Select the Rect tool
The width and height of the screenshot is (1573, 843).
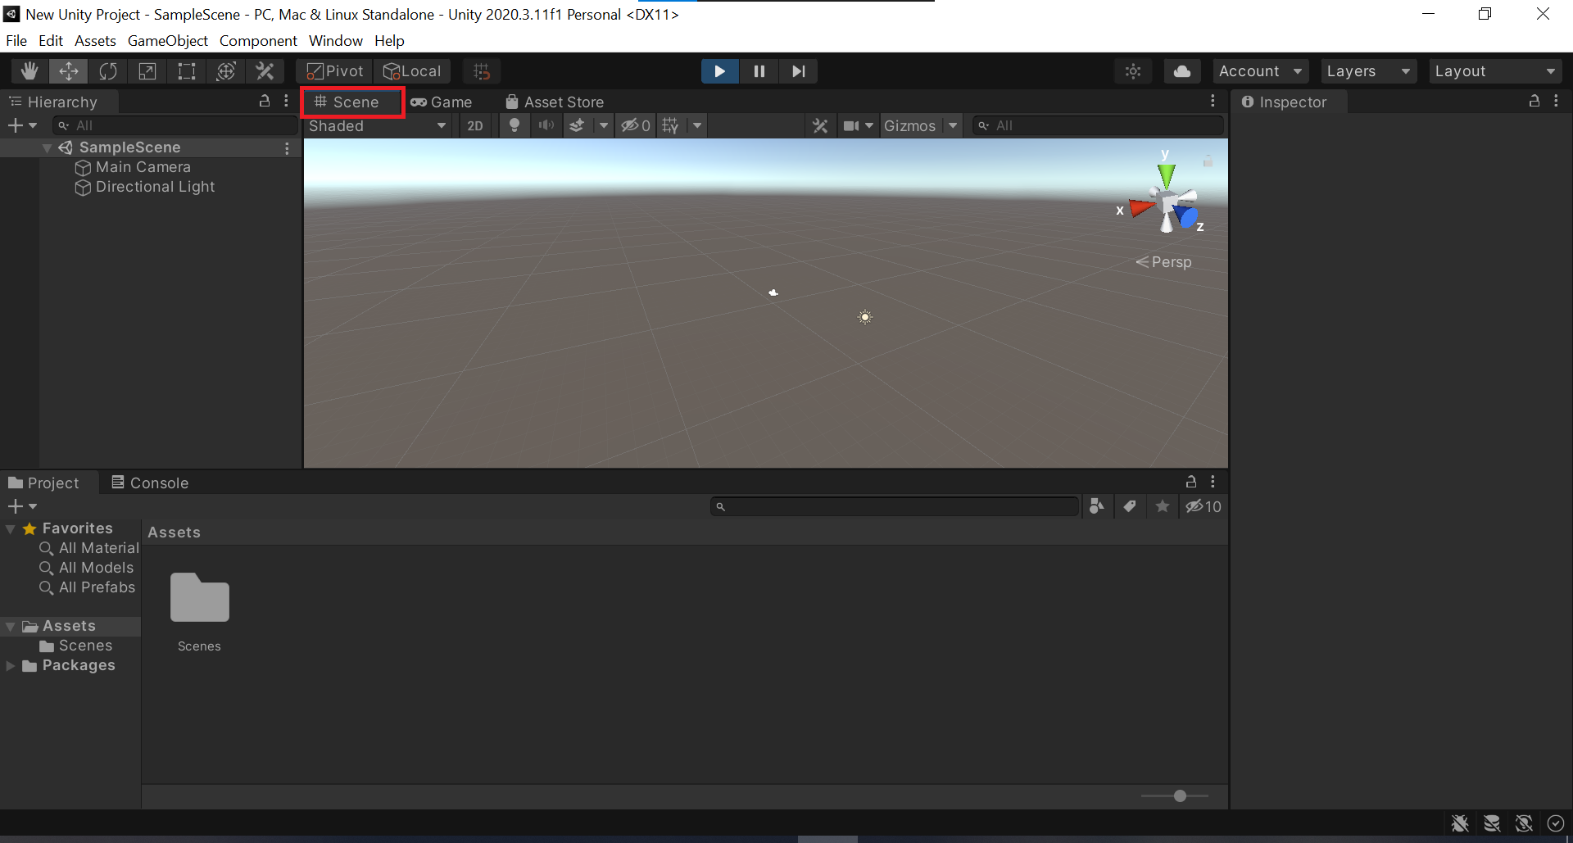[x=187, y=71]
